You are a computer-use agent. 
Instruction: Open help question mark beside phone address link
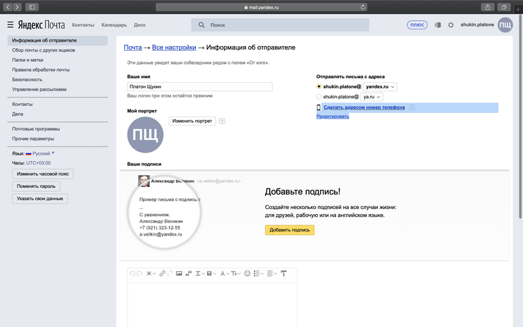411,107
